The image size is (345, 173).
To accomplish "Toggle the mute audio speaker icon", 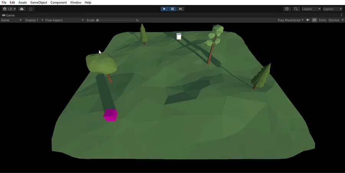I will tap(308, 20).
